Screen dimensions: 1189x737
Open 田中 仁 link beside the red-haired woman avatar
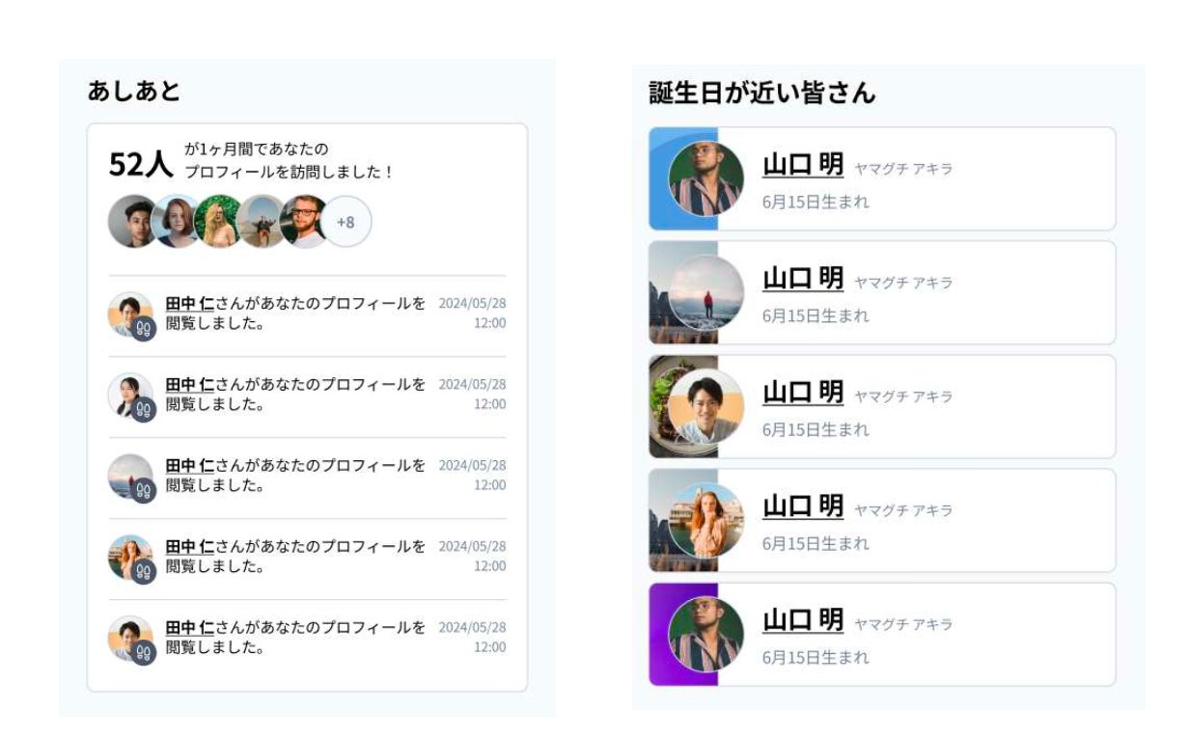tap(190, 547)
